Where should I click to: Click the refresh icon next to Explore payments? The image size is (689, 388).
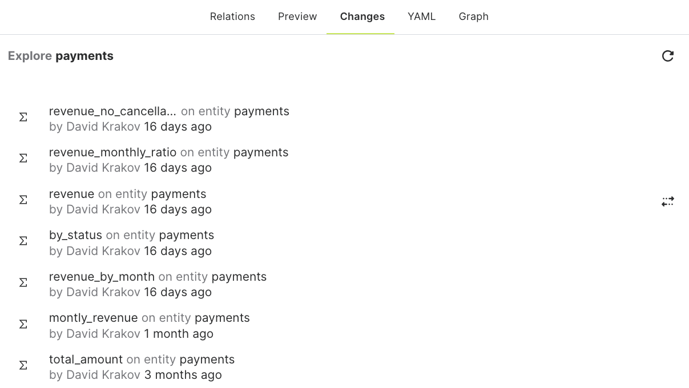668,56
